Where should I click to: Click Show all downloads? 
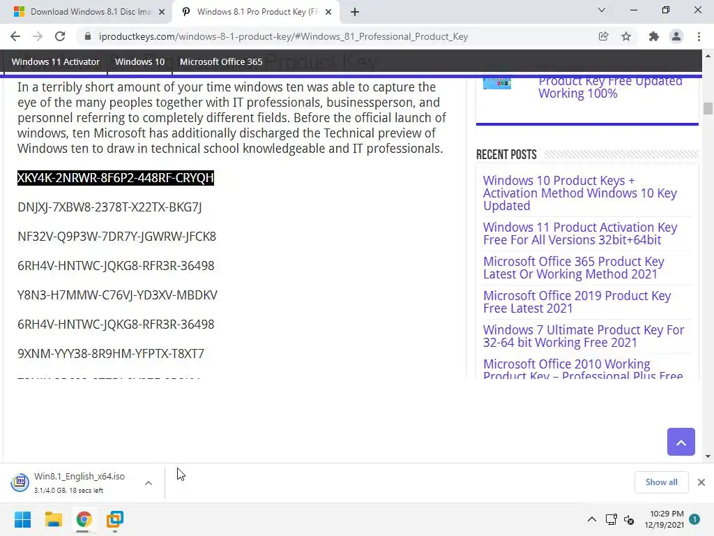(x=661, y=482)
